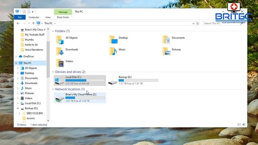Click the OneDrive cloud icon in sidebar
The width and height of the screenshot is (258, 145).
[21, 56]
